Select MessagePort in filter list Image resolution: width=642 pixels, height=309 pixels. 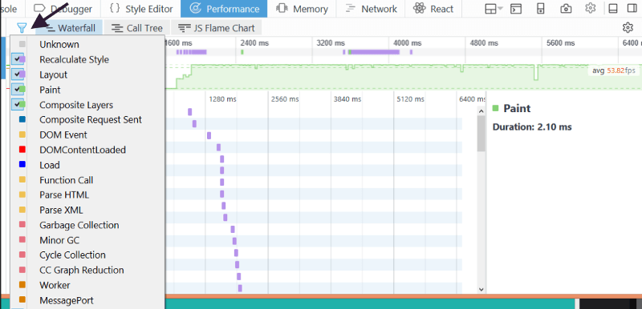coord(87,300)
